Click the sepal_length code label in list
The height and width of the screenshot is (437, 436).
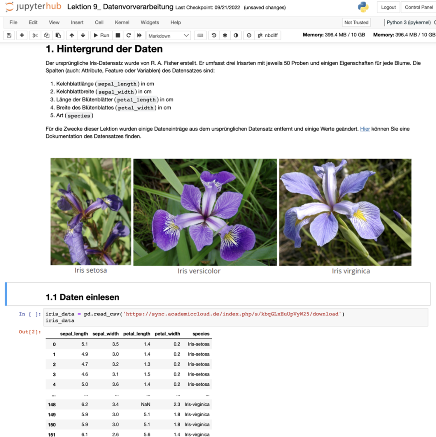pos(117,84)
